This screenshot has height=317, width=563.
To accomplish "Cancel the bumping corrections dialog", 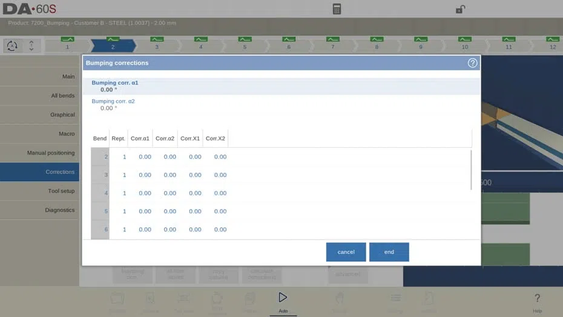I will click(x=346, y=252).
